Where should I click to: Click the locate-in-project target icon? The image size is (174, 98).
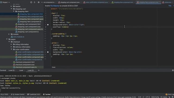click(x=31, y=2)
